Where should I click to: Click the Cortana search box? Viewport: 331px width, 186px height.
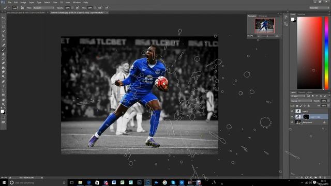click(x=38, y=182)
